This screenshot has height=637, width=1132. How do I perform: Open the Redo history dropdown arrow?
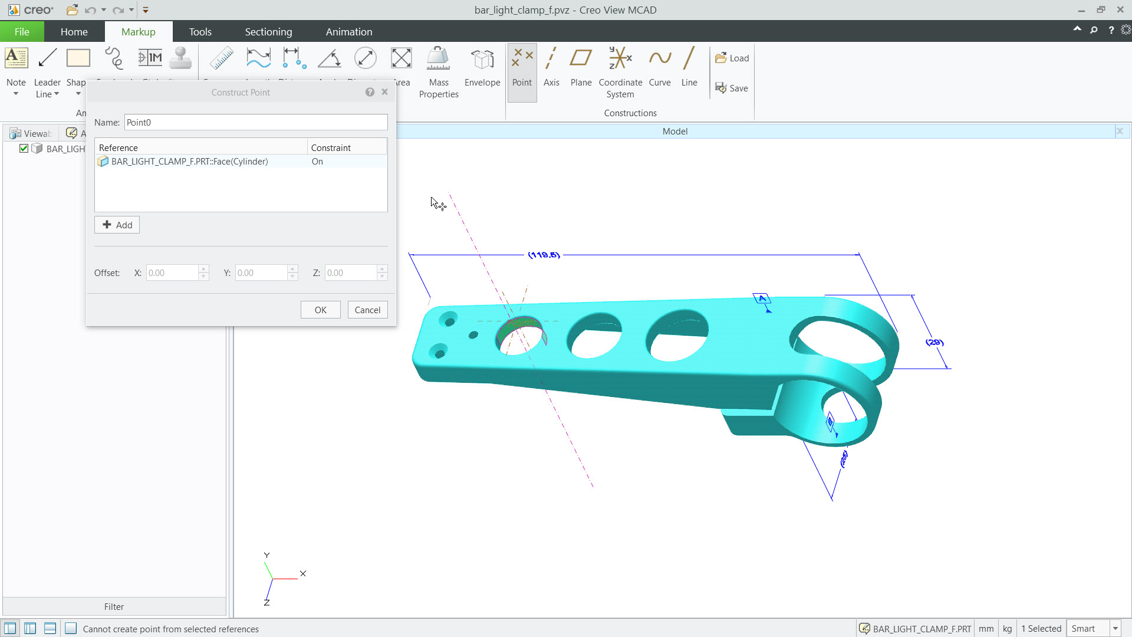pos(131,10)
